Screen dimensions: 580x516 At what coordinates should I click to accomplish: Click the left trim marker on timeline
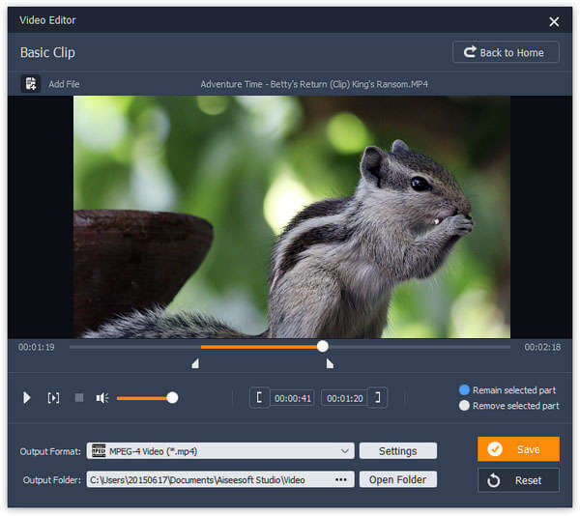pos(195,364)
